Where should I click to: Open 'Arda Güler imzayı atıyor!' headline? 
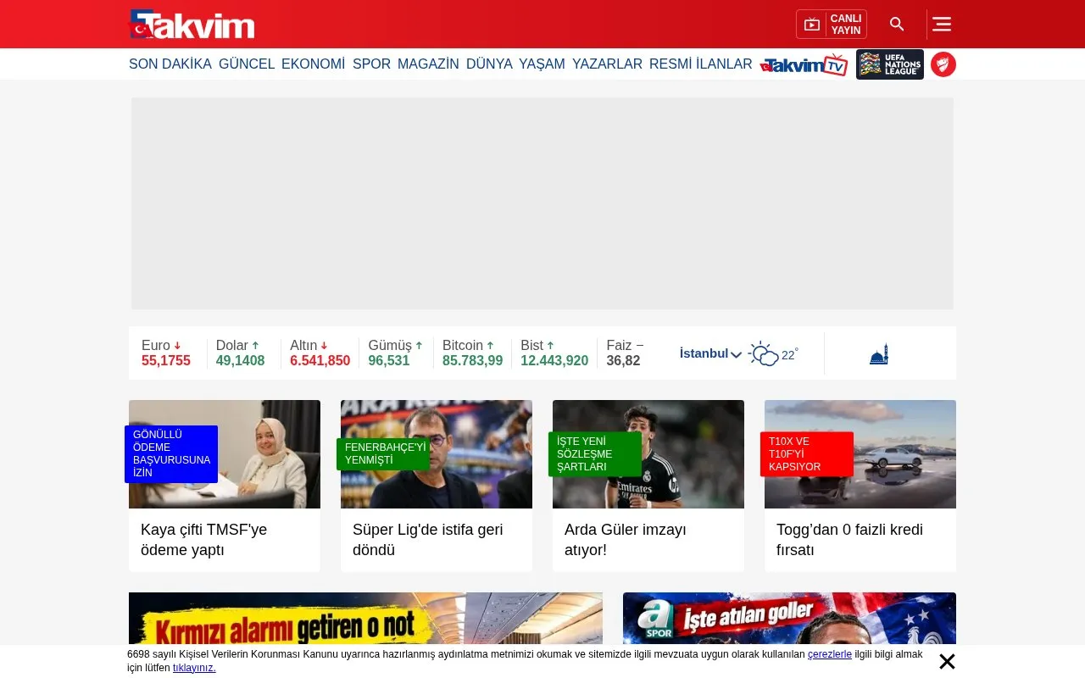click(626, 540)
